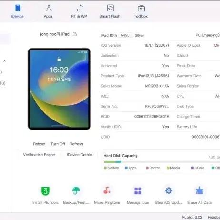
Task: Open the iDevice tab icon
Action: (18, 8)
